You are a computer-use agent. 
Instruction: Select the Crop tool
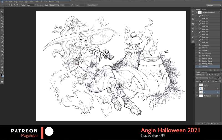[x=2, y=24]
